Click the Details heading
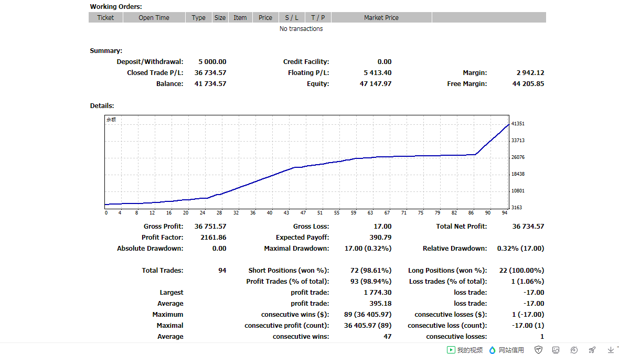The image size is (619, 354). tap(102, 106)
